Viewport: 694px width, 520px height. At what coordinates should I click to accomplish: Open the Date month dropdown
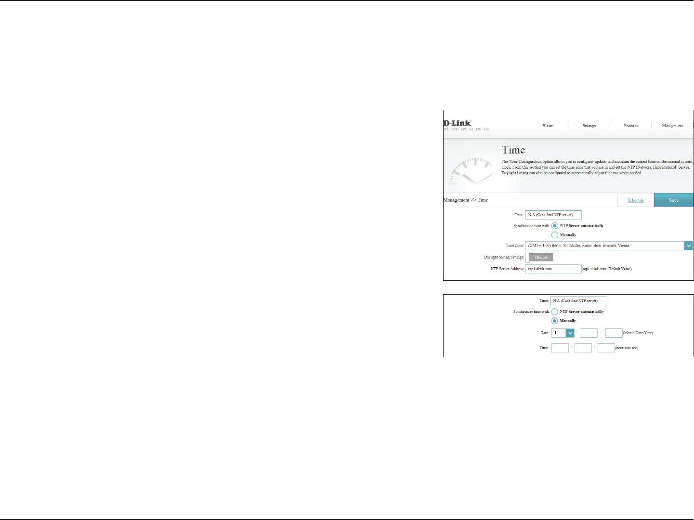pos(563,333)
